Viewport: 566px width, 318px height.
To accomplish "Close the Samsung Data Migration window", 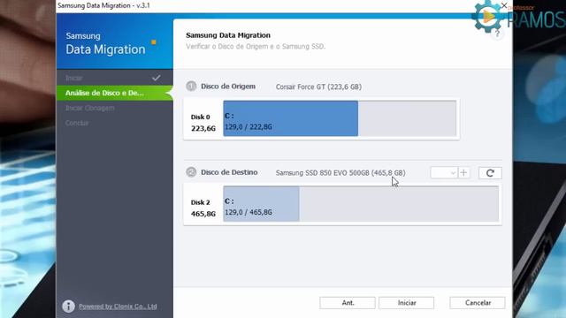I will click(x=504, y=5).
